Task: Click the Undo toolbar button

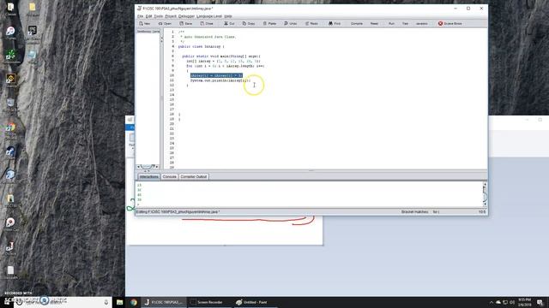Action: (291, 23)
